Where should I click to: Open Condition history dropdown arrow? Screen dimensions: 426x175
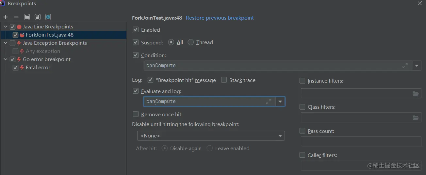[x=417, y=66]
